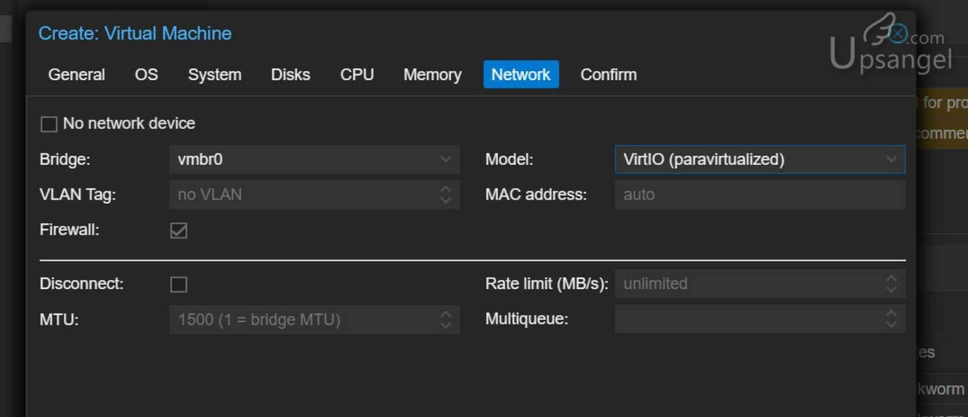The width and height of the screenshot is (968, 417).
Task: Check the No network device checkbox
Action: (49, 124)
